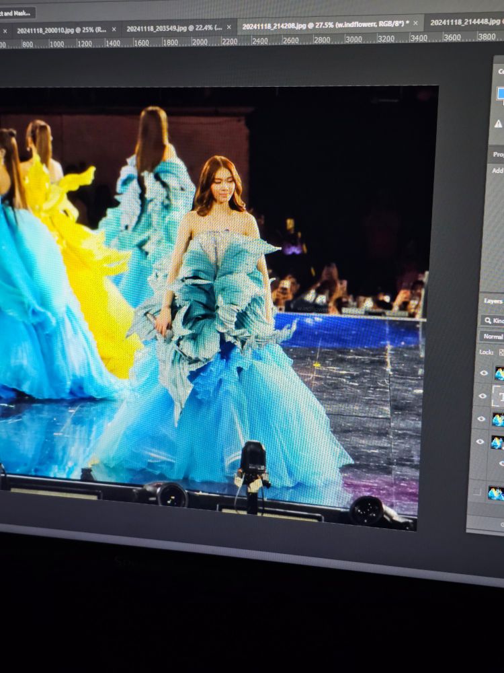Open the 20241118_214448.jpg document tab
This screenshot has width=504, height=673.
(466, 22)
